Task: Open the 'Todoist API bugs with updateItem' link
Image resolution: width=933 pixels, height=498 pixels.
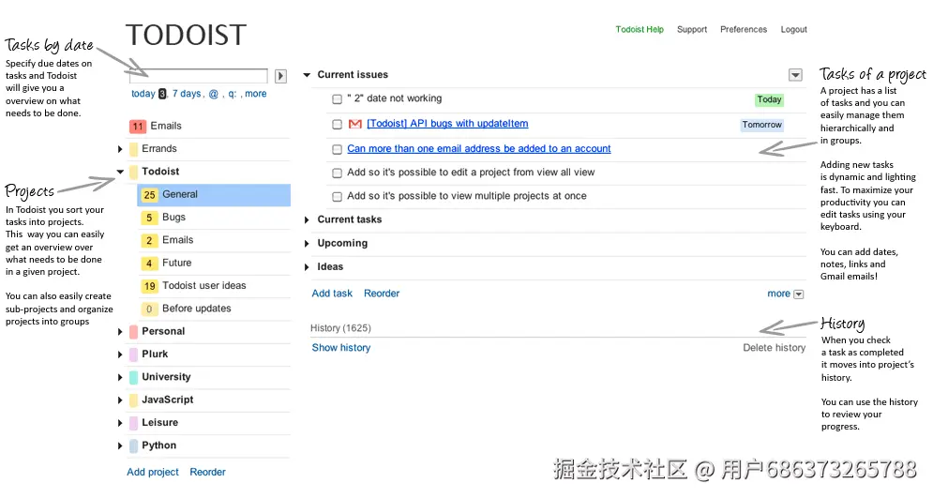Action: pyautogui.click(x=447, y=123)
